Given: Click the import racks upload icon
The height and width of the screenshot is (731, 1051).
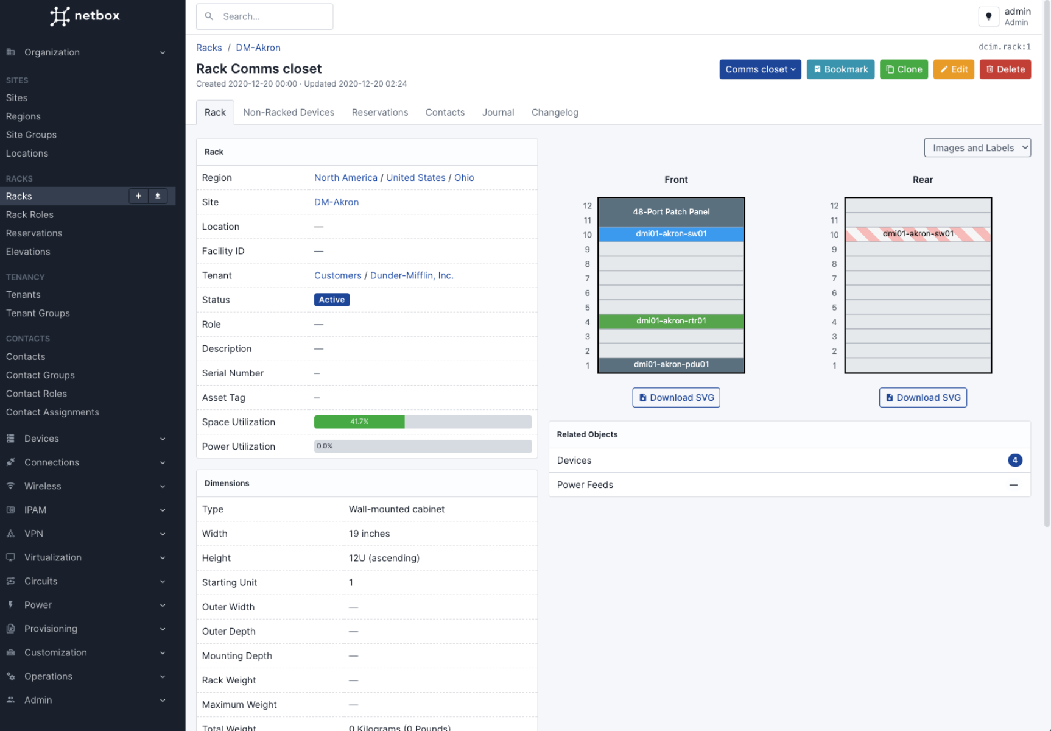Looking at the screenshot, I should pos(158,196).
